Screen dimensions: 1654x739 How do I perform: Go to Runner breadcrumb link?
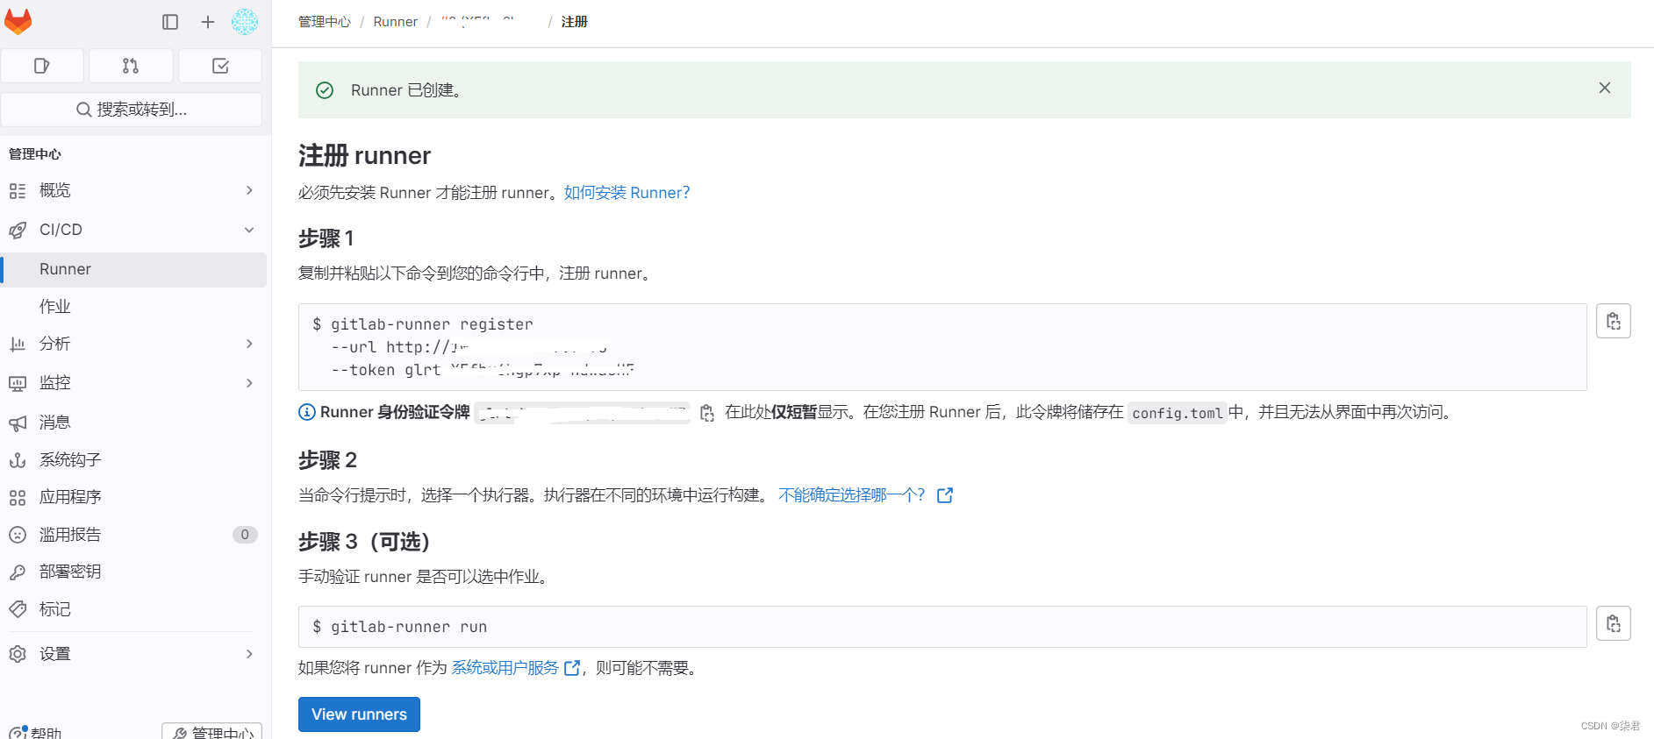pos(396,22)
